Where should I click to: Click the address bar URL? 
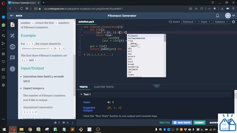(x=83, y=9)
